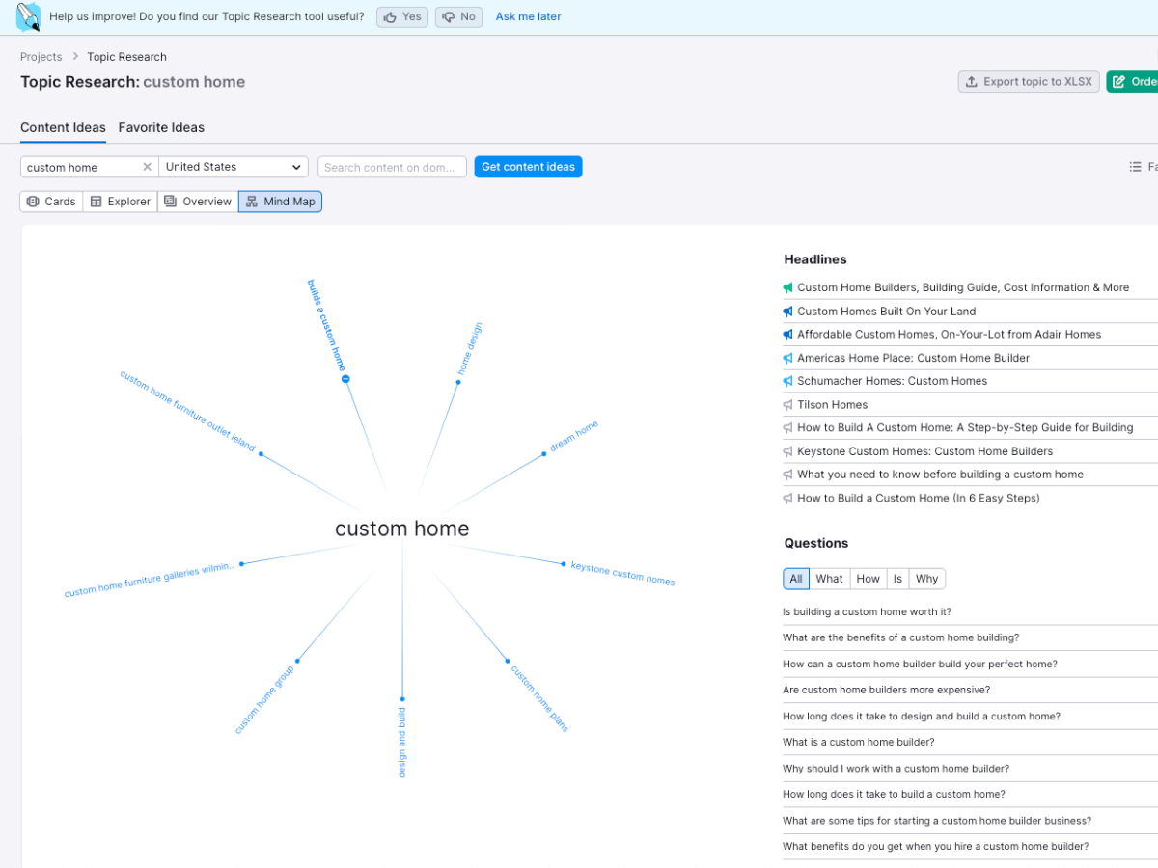Click question What is a custom home builder?
This screenshot has width=1158, height=868.
pos(858,743)
